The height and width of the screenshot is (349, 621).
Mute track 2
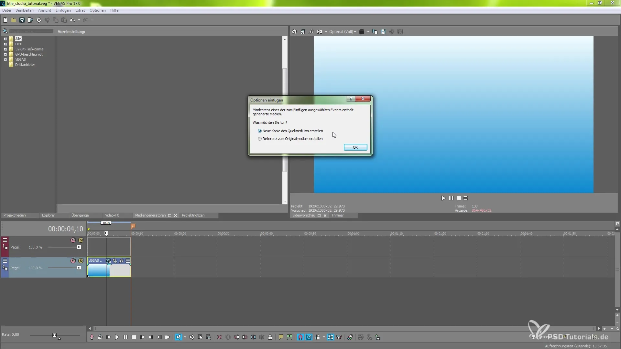click(73, 261)
